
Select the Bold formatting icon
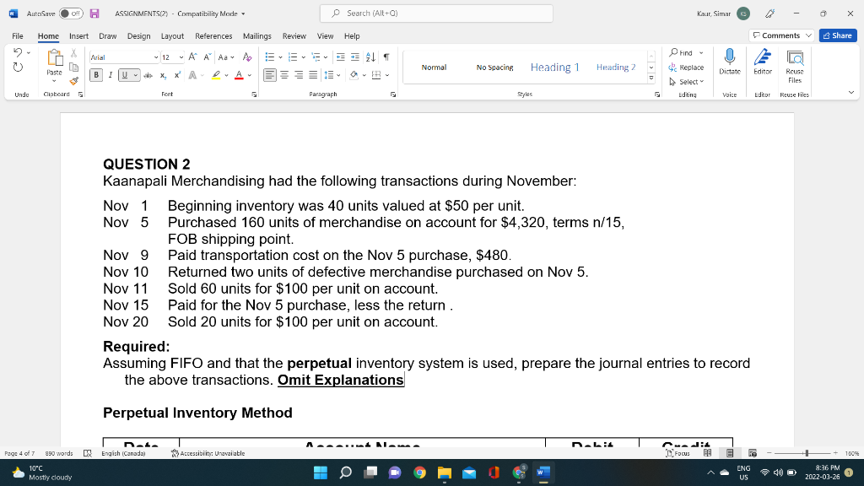click(96, 75)
